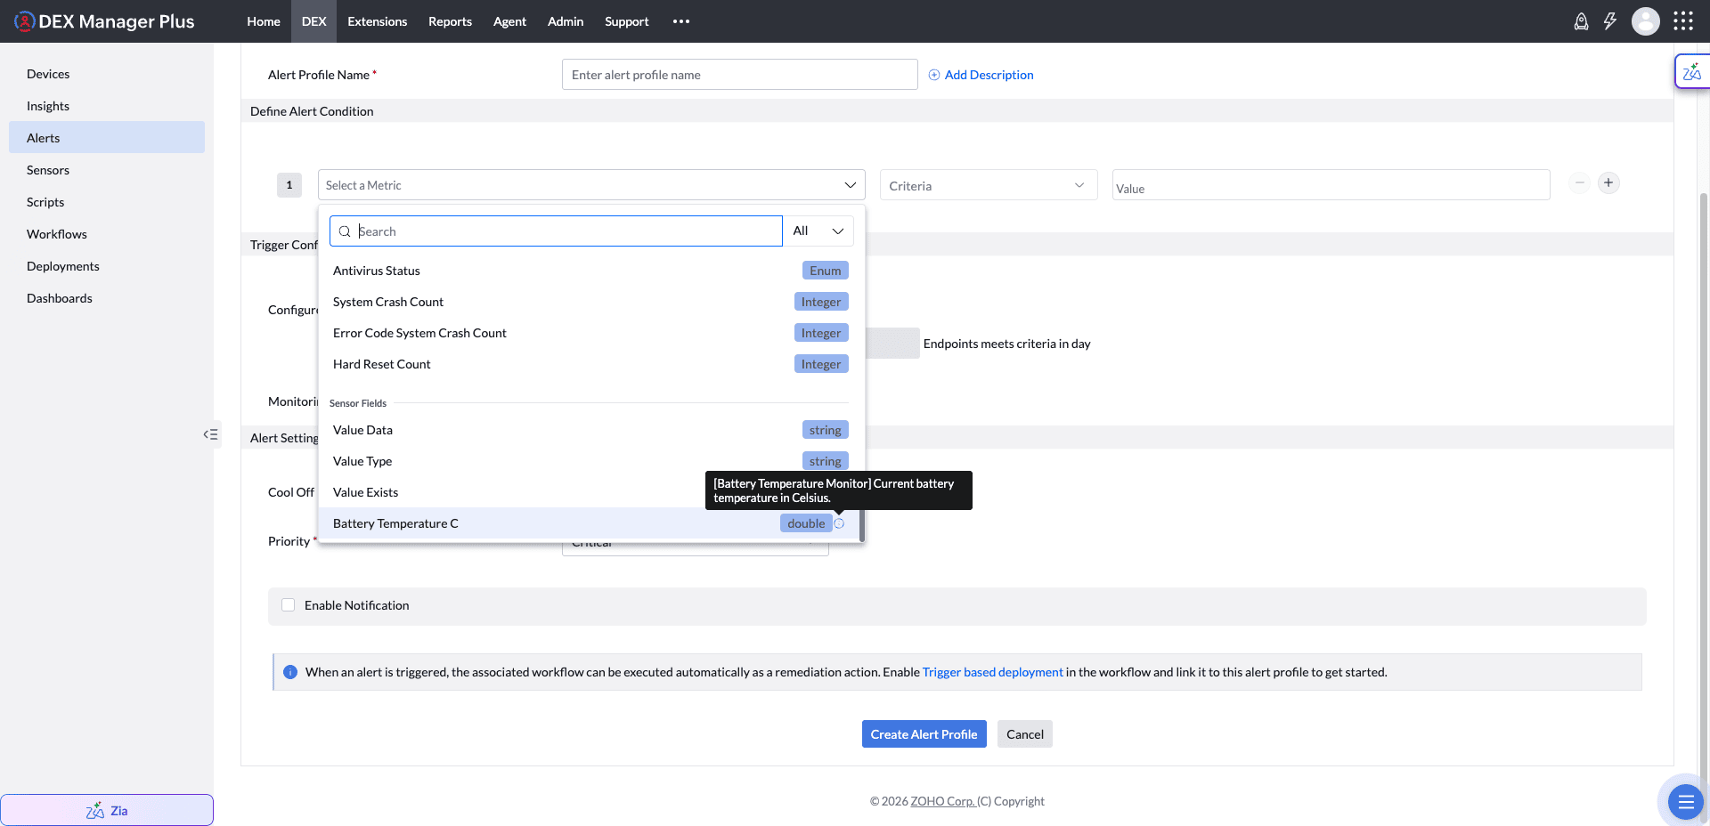Screen dimensions: 1710x826
Task: Click the Zia button at bottom of sidebar
Action: coord(107,810)
